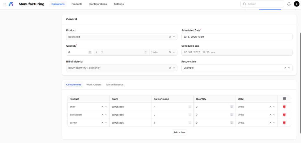Open the table column settings icon
Image resolution: width=301 pixels, height=143 pixels.
284,99
